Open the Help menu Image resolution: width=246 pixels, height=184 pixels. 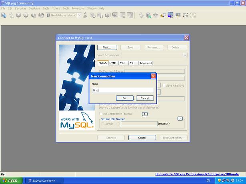point(102,8)
